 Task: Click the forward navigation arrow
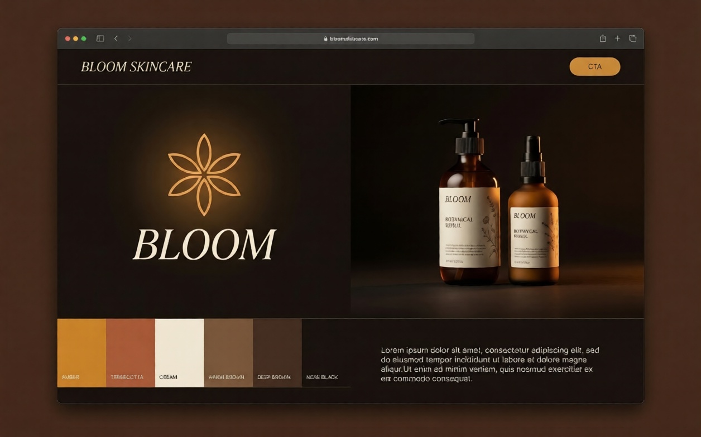[129, 38]
